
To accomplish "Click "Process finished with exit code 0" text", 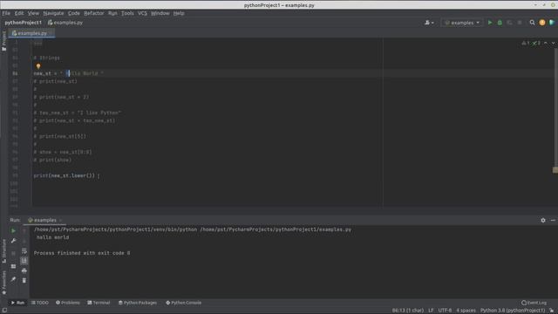I will point(82,253).
